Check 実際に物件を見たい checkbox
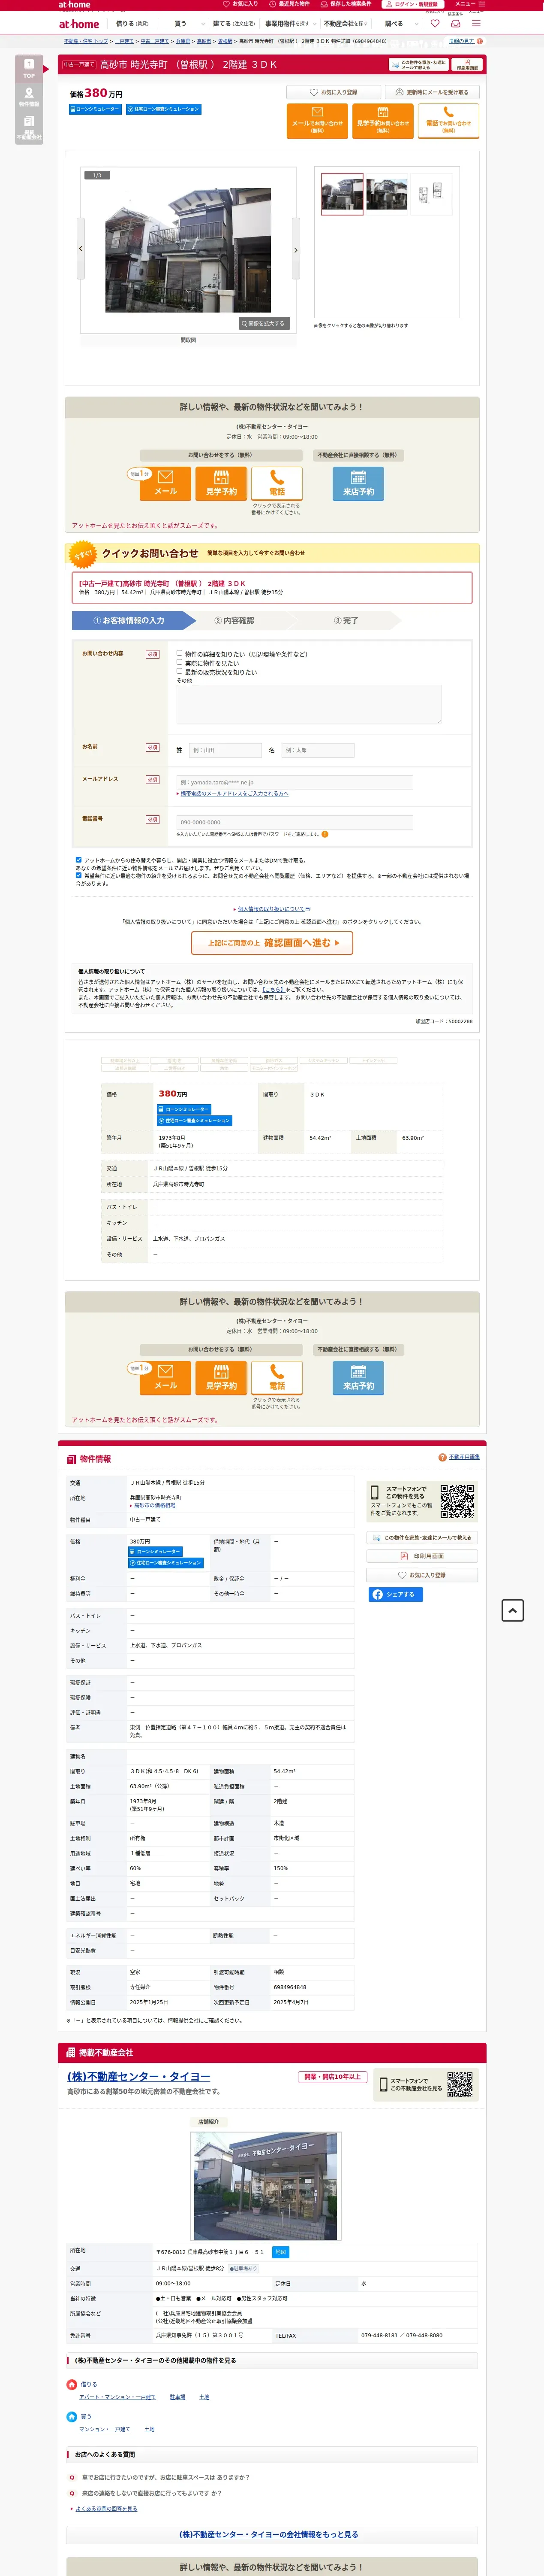 pyautogui.click(x=180, y=662)
